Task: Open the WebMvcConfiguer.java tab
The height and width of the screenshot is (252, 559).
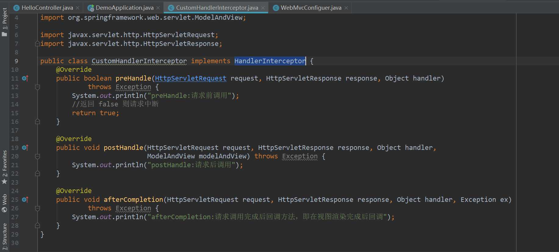Action: coord(311,8)
